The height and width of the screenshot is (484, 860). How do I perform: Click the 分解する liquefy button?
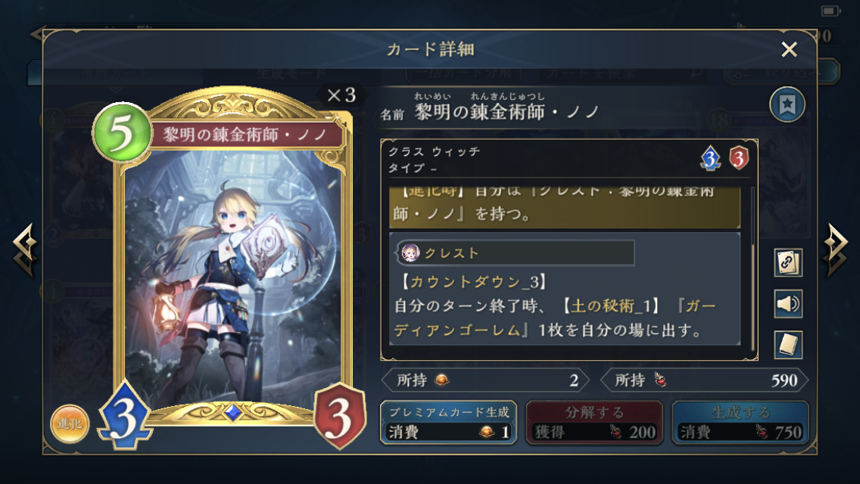click(594, 422)
